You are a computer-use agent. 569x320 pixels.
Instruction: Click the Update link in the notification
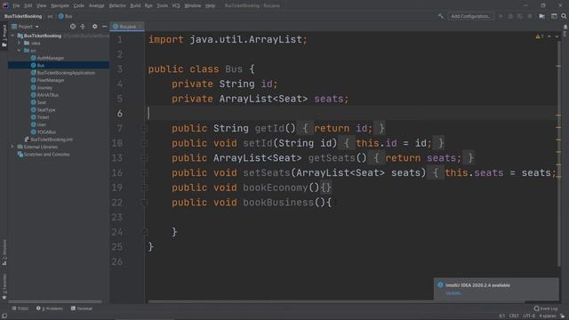tap(453, 292)
